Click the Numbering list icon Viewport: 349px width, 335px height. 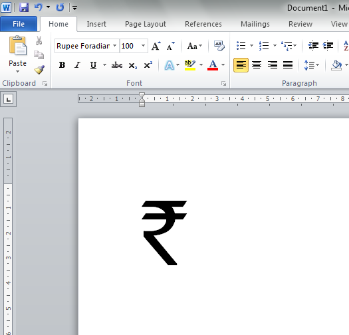pyautogui.click(x=264, y=46)
